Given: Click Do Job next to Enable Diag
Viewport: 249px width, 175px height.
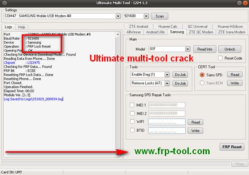Looking at the screenshot, I should (180, 75).
